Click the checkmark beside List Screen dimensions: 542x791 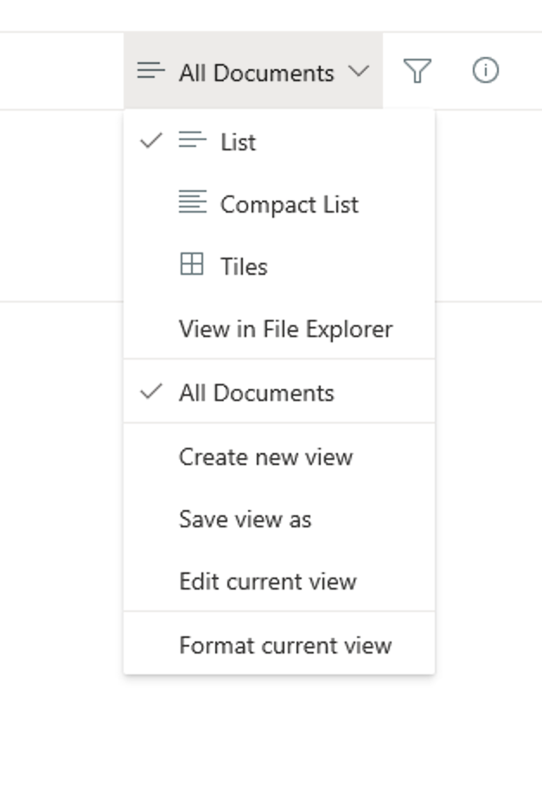click(151, 141)
